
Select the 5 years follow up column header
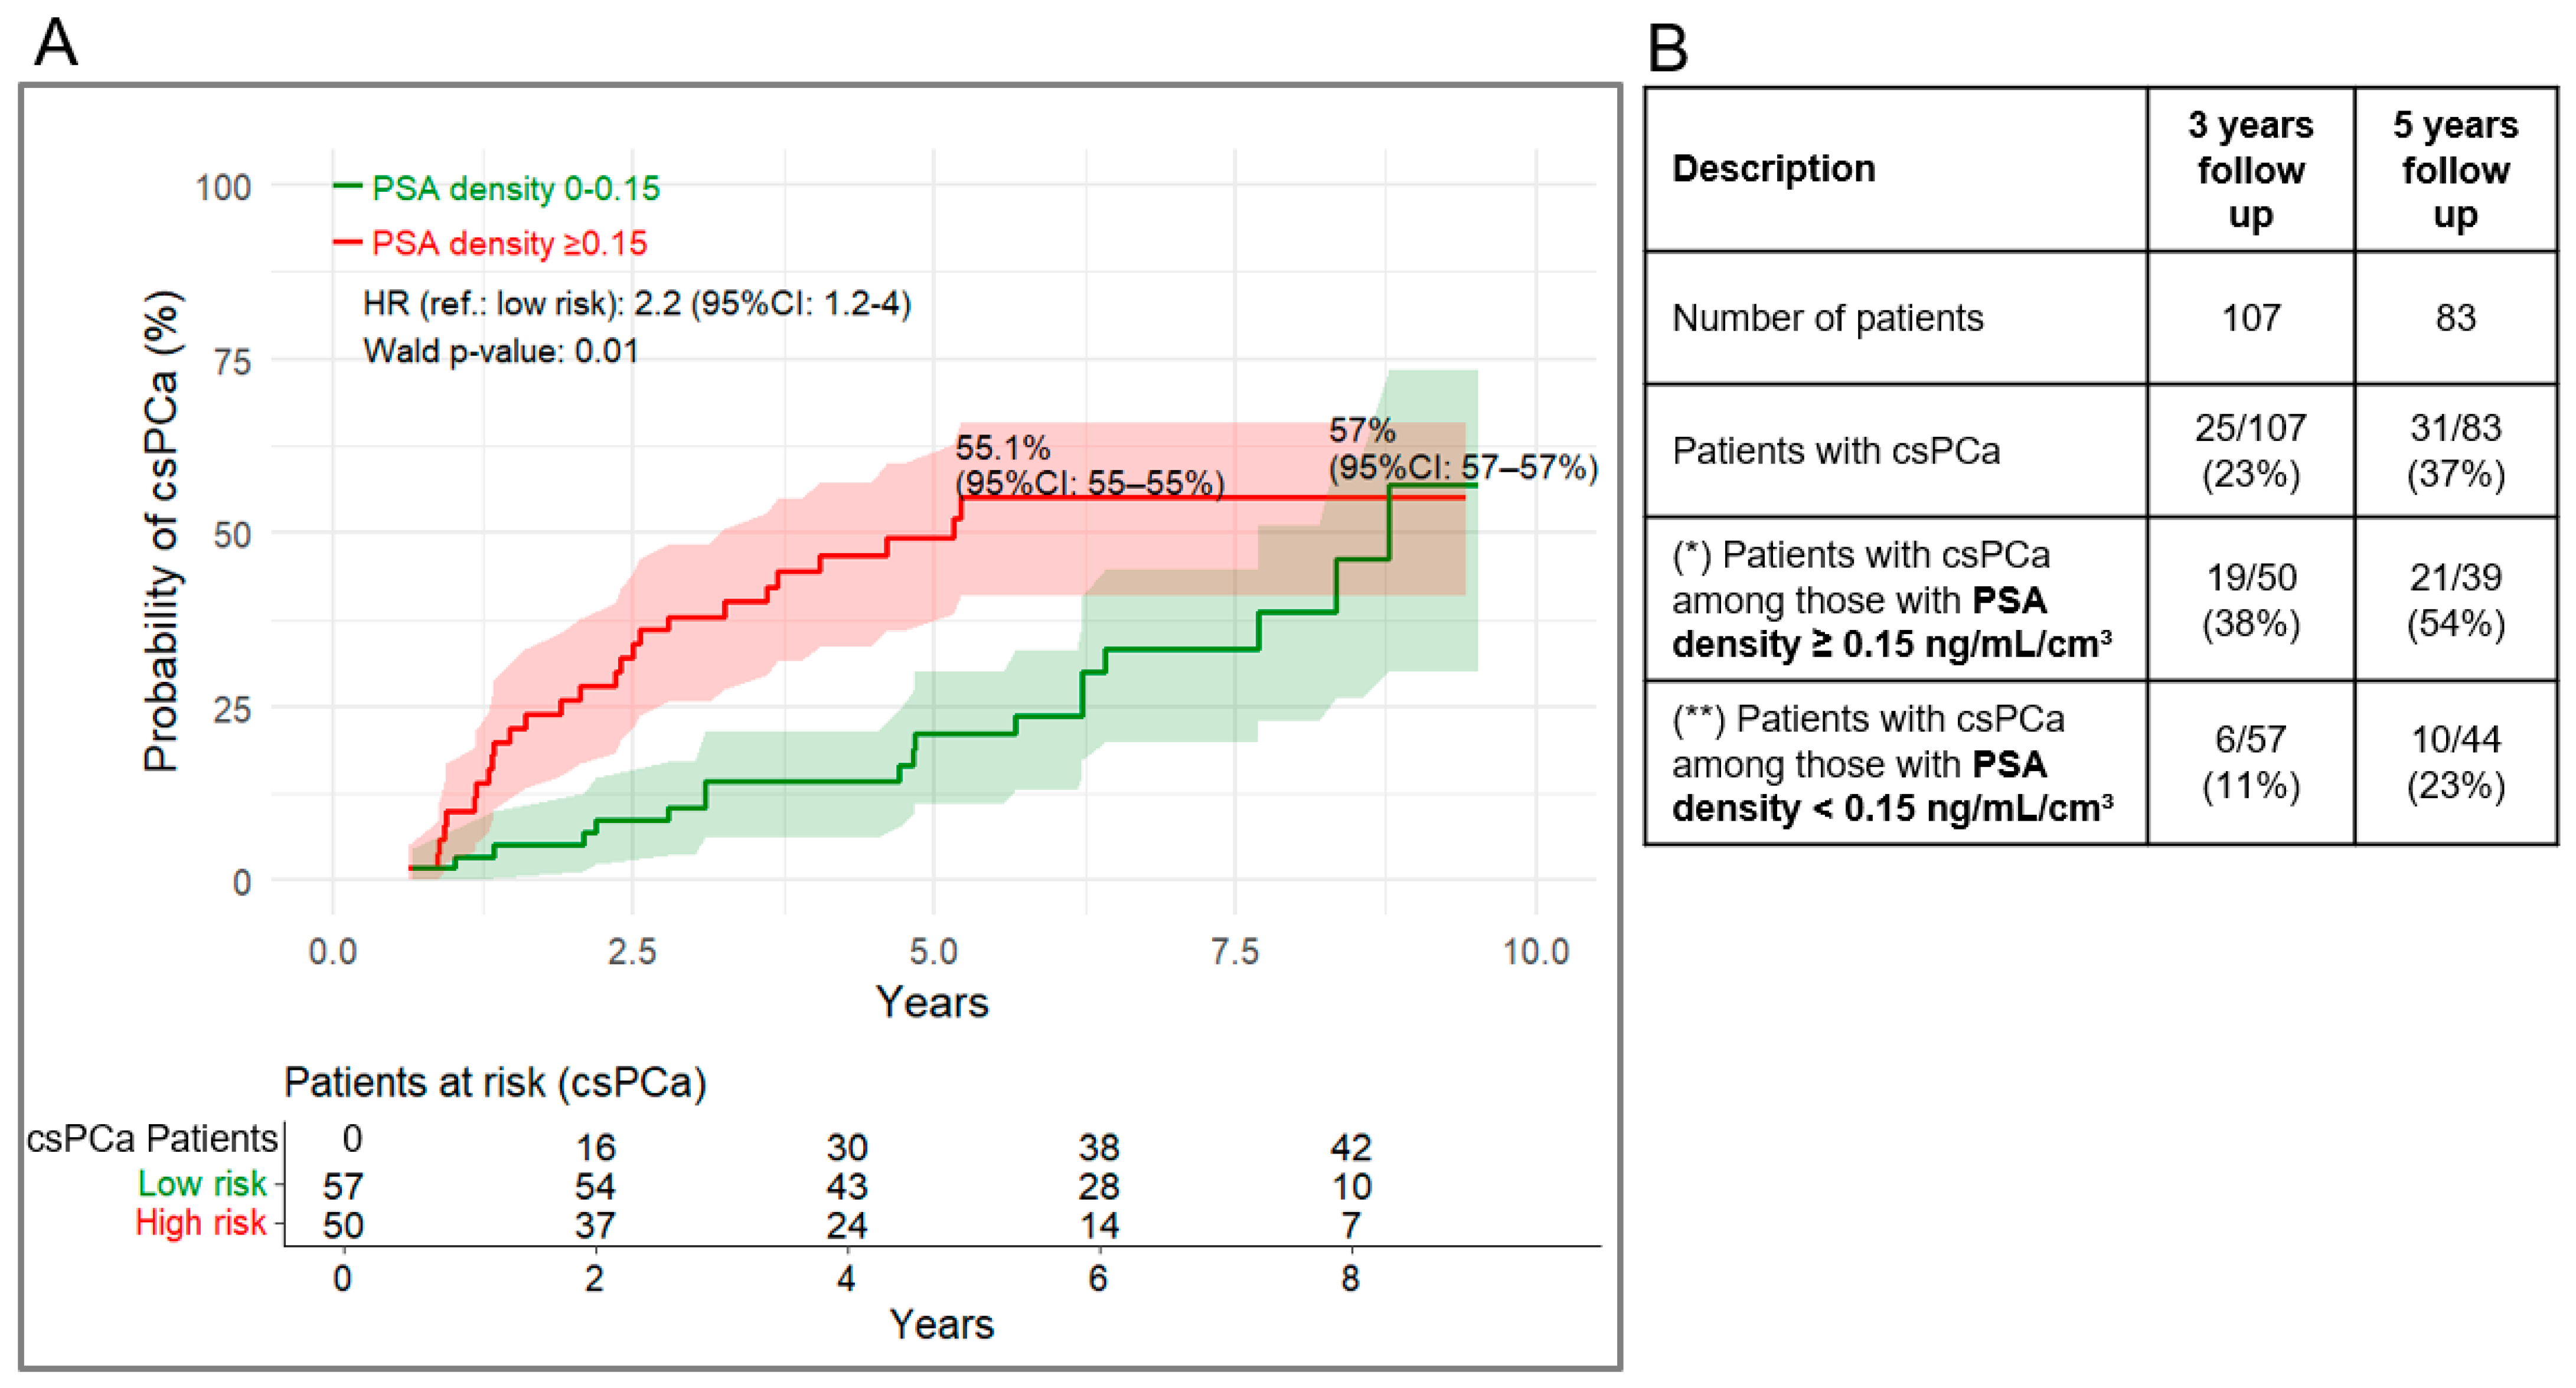(2455, 169)
